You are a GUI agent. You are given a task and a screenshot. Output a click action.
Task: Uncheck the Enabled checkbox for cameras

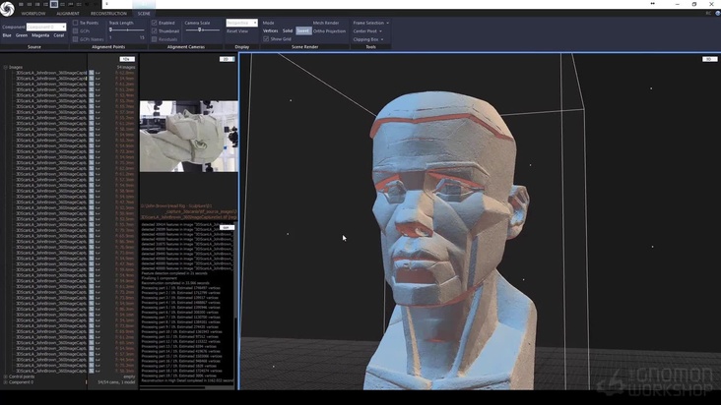(x=154, y=23)
